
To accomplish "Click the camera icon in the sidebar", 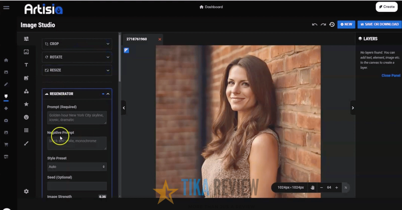I will pyautogui.click(x=6, y=120).
